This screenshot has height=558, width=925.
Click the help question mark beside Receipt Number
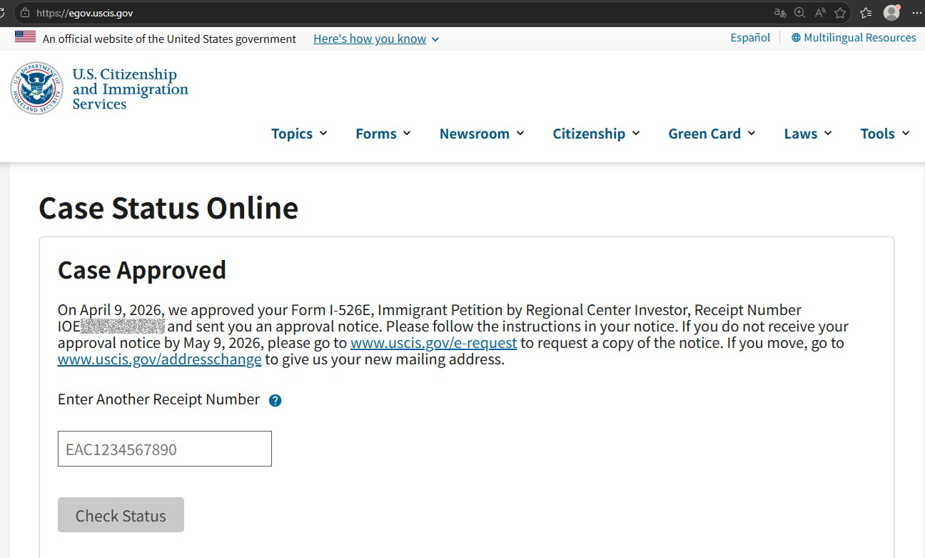tap(275, 400)
